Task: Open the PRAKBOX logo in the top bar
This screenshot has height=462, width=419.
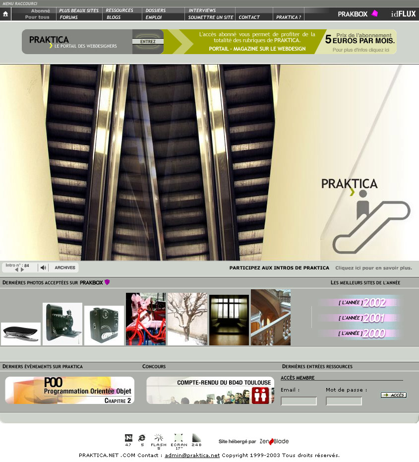Action: [x=357, y=14]
